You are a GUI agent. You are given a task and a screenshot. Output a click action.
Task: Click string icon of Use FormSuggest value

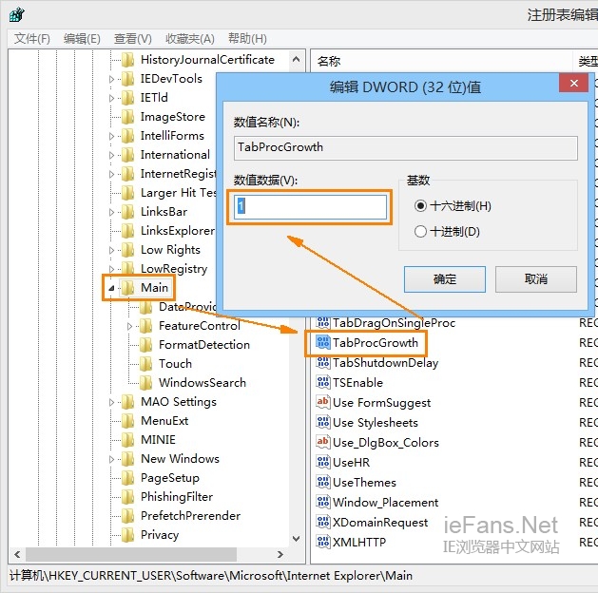click(322, 402)
